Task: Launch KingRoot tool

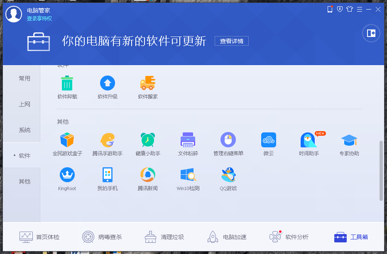Action: [67, 179]
